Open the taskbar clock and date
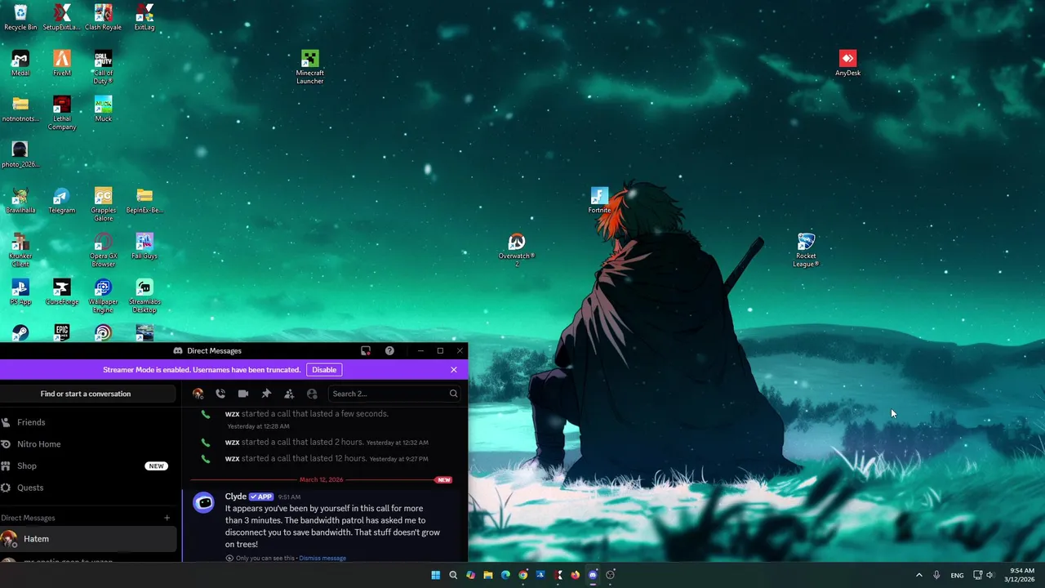 click(1021, 575)
